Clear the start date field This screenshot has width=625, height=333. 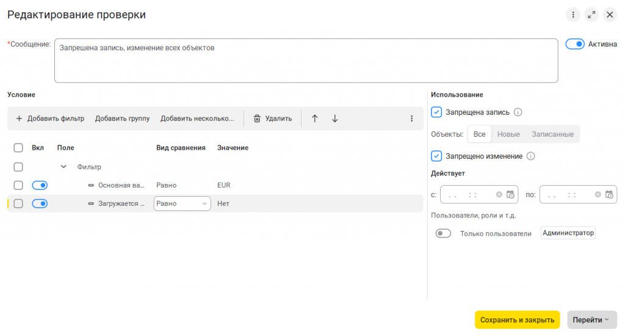499,195
